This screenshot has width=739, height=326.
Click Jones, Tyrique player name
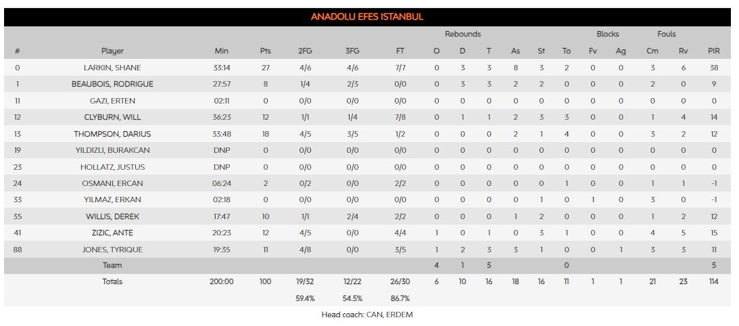pyautogui.click(x=112, y=250)
